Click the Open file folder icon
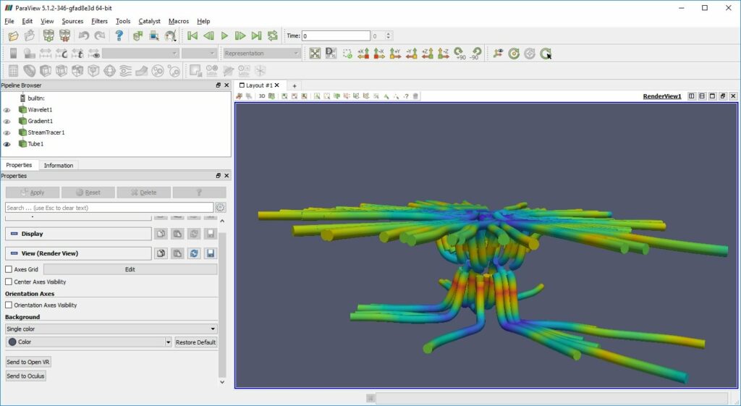This screenshot has width=741, height=406. (x=13, y=35)
